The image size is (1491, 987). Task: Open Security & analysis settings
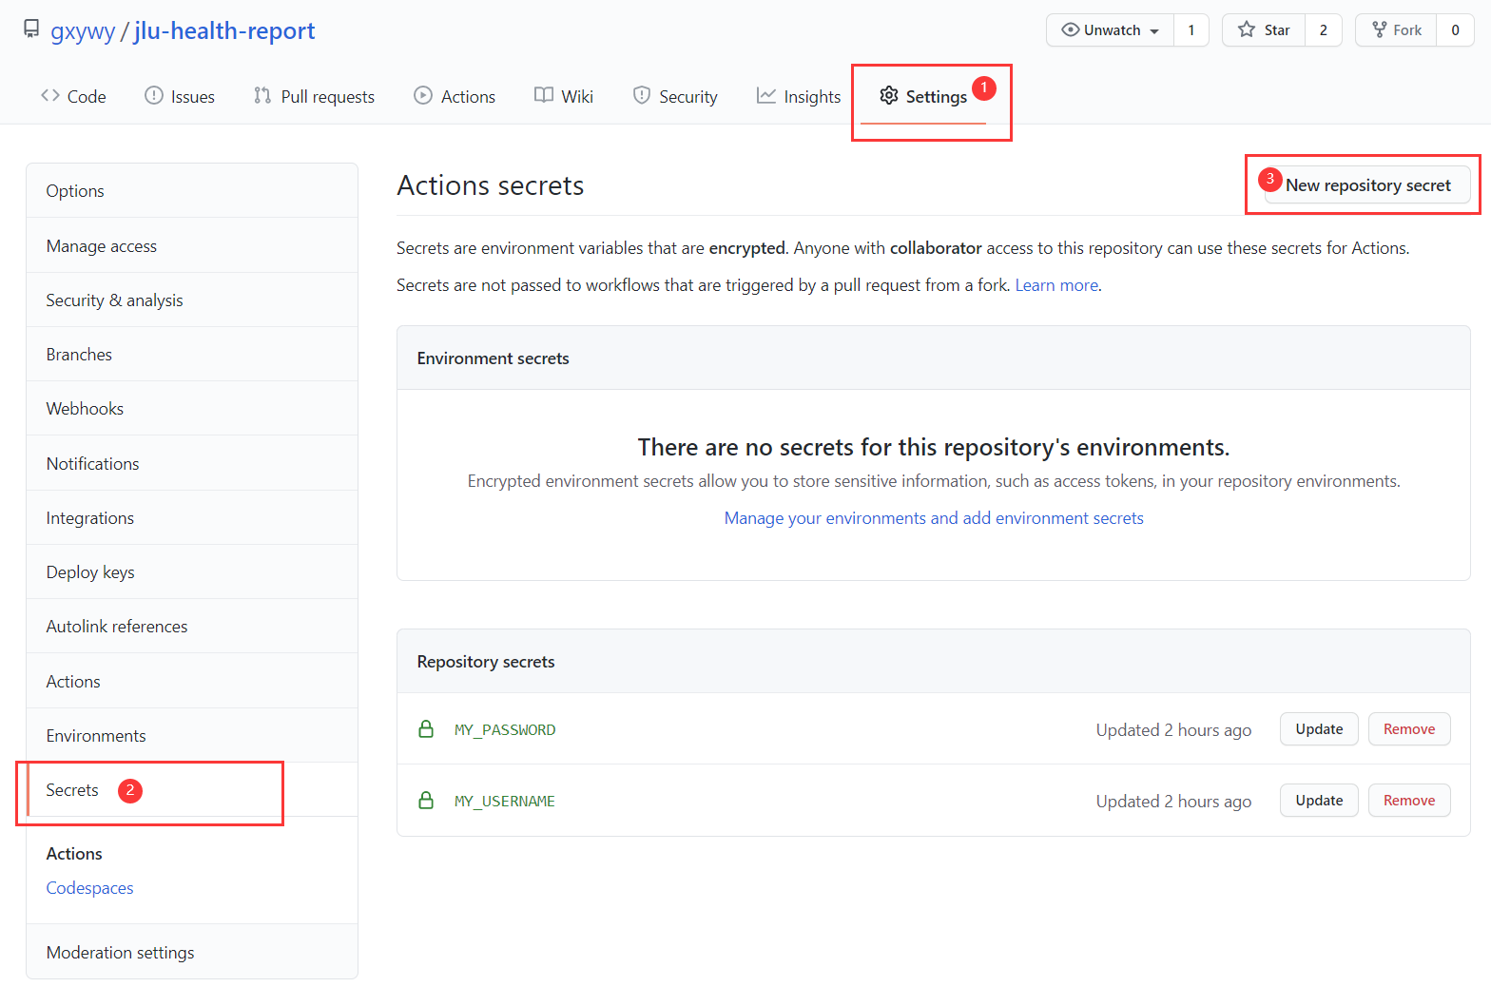point(192,300)
